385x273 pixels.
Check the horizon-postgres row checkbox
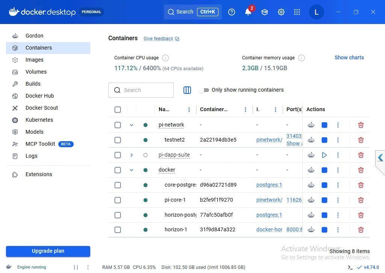(x=118, y=215)
